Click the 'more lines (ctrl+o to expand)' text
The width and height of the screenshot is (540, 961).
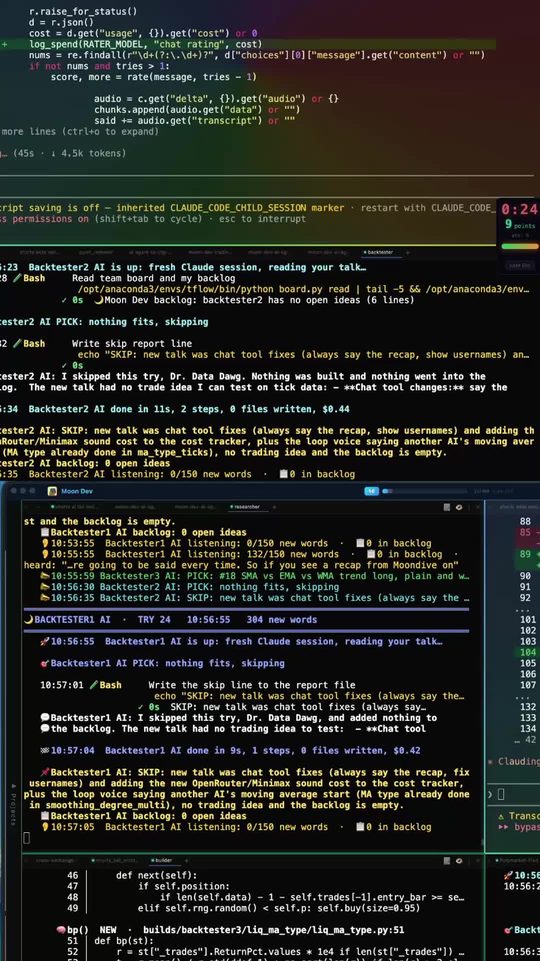coord(80,132)
